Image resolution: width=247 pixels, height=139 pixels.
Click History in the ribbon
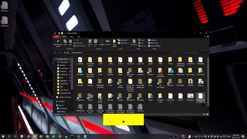coord(142,46)
